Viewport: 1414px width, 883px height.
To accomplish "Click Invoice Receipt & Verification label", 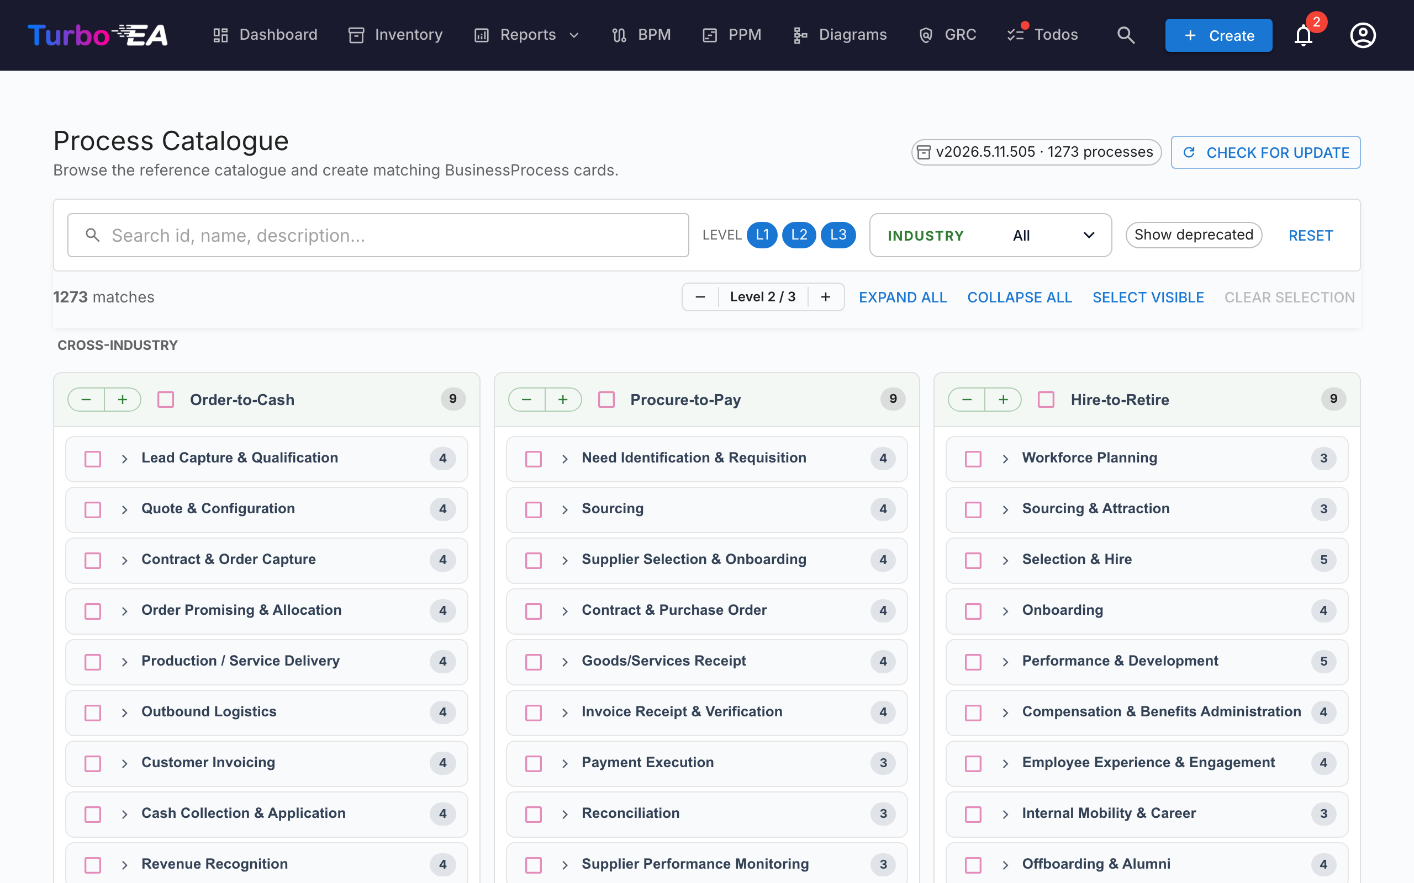I will (x=682, y=711).
